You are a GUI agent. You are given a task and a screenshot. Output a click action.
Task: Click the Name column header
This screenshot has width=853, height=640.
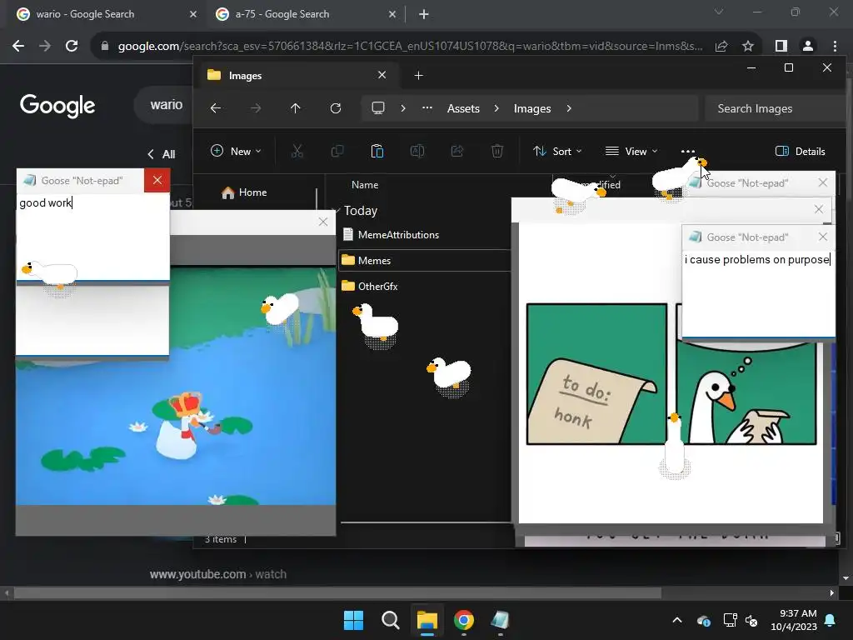pos(365,184)
